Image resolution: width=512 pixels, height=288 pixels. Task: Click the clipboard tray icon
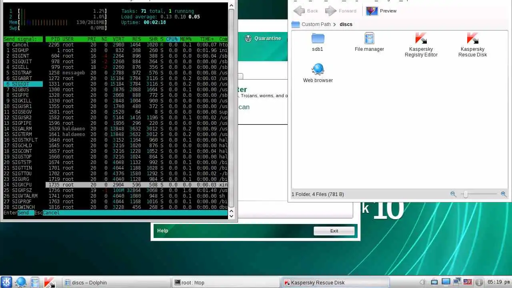(434, 282)
